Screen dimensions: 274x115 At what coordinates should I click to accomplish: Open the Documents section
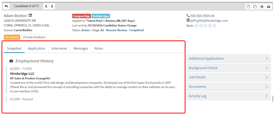coord(228,87)
